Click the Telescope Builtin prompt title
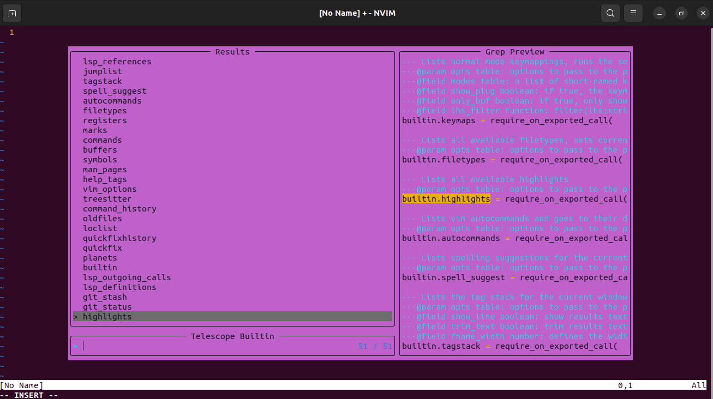The image size is (713, 399). pyautogui.click(x=232, y=336)
